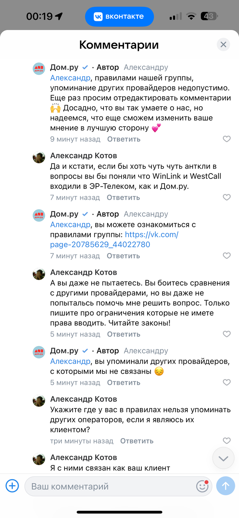Image resolution: width=239 pixels, height=518 pixels.
Task: Like Александр Котов's WinLink and WestCall comment
Action: pos(227,197)
